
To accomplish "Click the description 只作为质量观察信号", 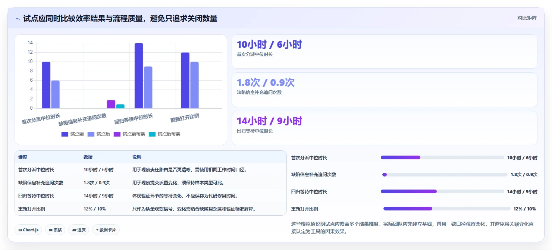I will (194, 209).
